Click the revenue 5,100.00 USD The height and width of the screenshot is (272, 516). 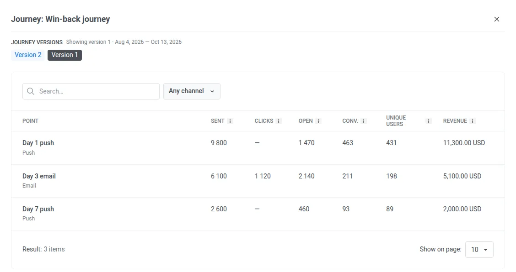tap(462, 176)
